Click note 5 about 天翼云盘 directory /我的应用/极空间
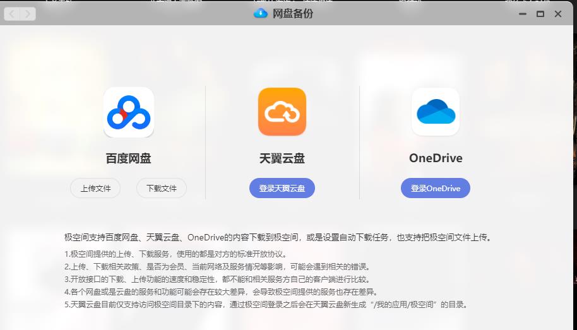Viewport: 577px width, 330px height. (266, 305)
